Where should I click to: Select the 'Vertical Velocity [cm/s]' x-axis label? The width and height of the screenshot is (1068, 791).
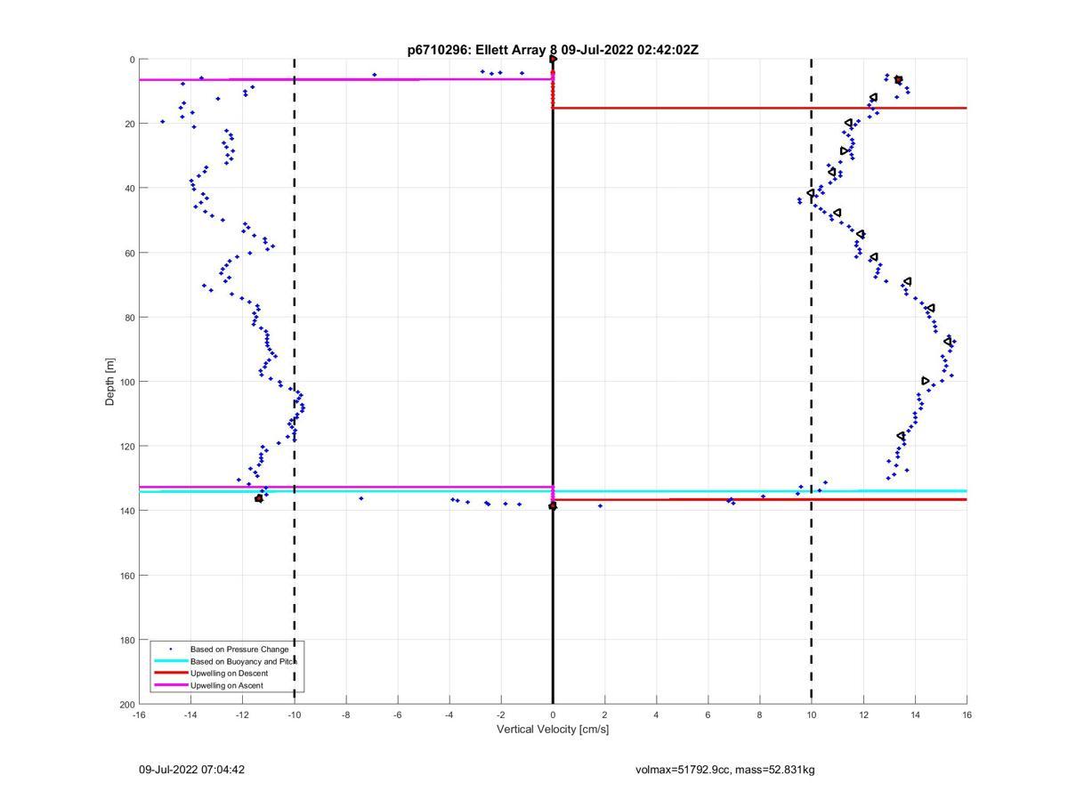pyautogui.click(x=553, y=730)
